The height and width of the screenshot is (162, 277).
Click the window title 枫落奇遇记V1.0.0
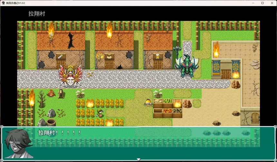point(15,3)
